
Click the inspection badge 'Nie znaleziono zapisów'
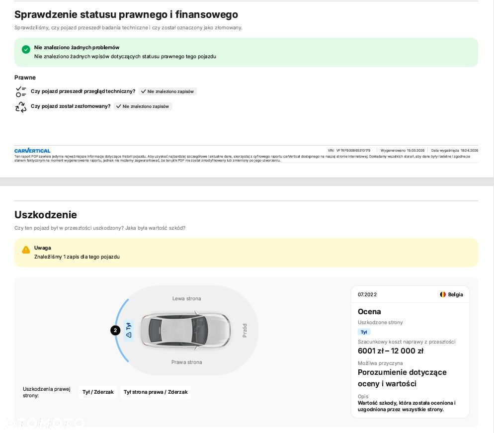(167, 91)
